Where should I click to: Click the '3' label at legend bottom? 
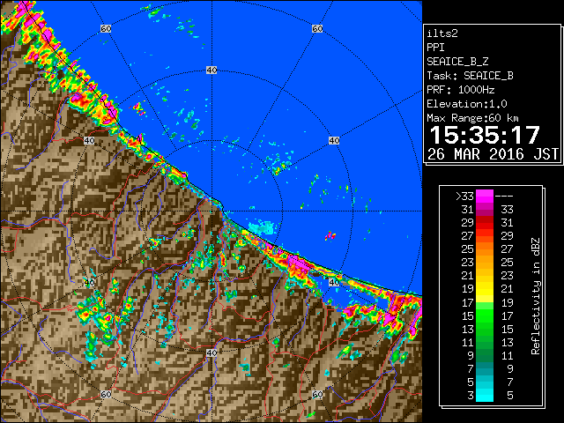[471, 396]
